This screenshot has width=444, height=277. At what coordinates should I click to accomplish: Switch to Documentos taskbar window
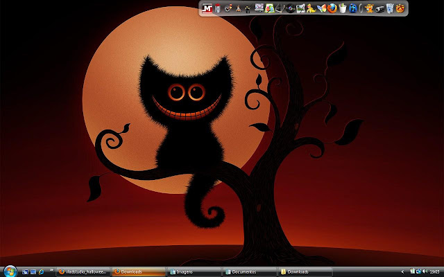coord(250,272)
